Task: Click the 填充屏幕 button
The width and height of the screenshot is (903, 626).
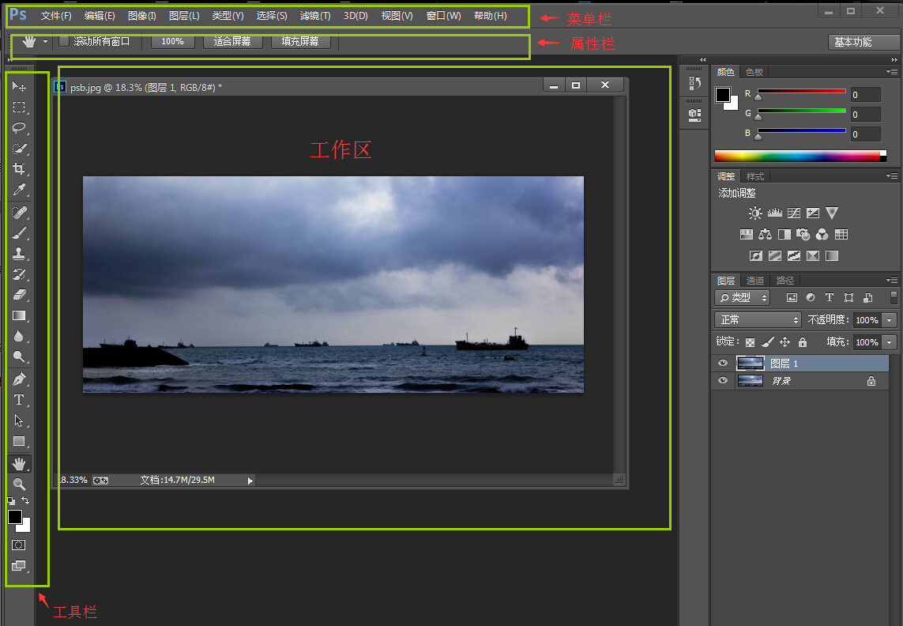Action: [x=300, y=41]
